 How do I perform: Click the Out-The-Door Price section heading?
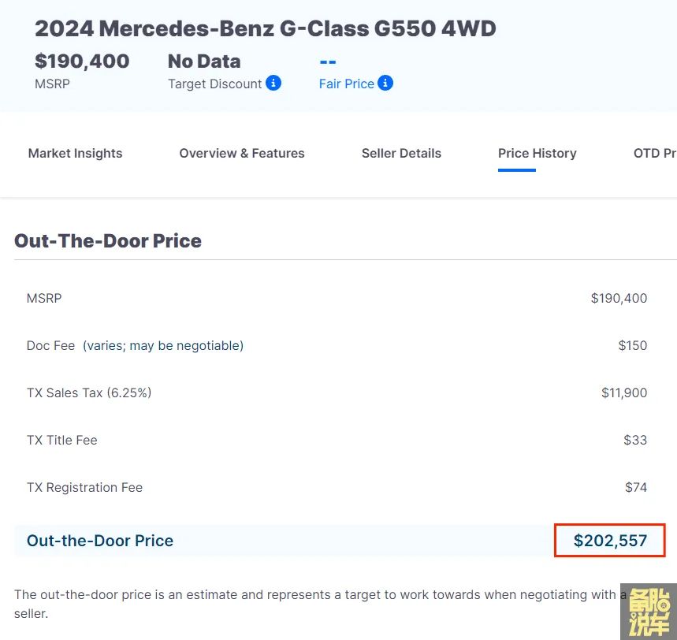click(x=108, y=240)
